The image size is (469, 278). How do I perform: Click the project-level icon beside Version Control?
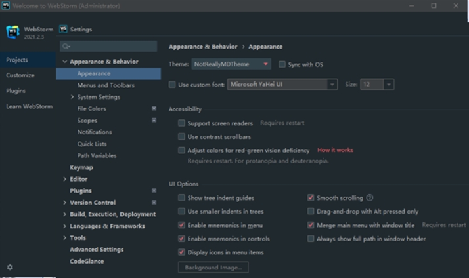pos(154,202)
